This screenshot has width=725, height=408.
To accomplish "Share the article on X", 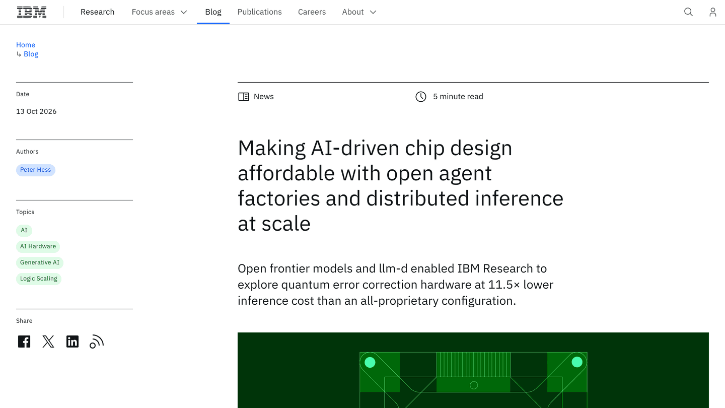I will [x=48, y=342].
